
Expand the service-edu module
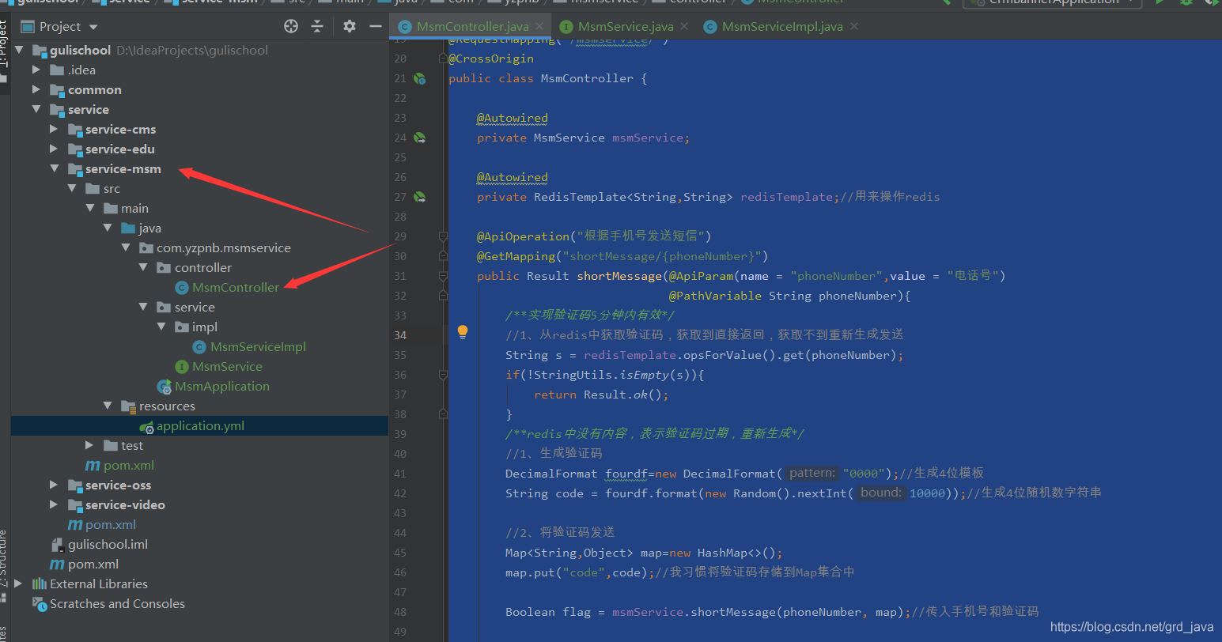pyautogui.click(x=54, y=149)
